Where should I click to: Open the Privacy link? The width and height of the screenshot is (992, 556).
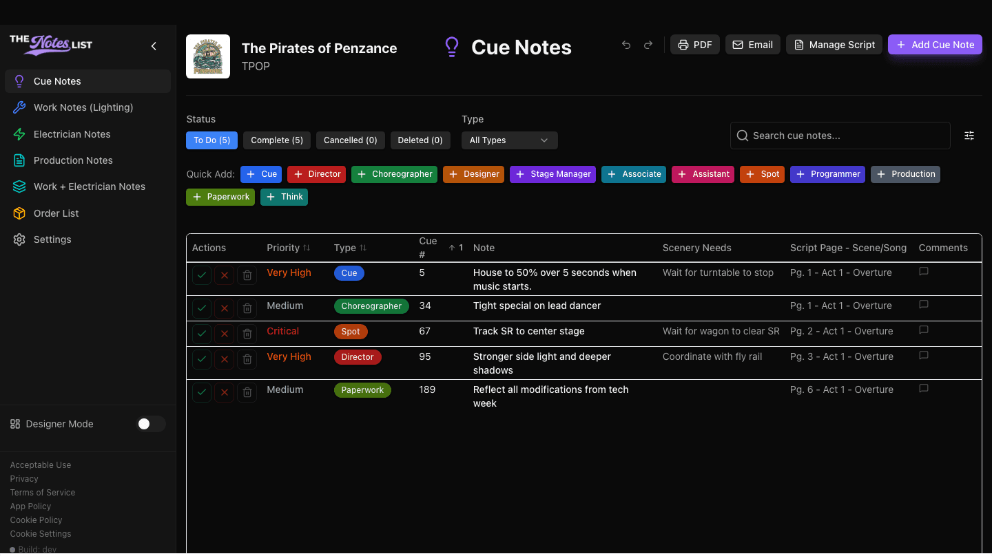tap(24, 479)
